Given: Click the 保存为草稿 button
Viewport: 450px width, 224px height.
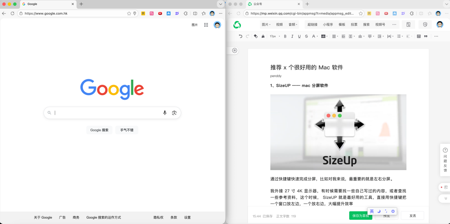Looking at the screenshot, I should 360,216.
